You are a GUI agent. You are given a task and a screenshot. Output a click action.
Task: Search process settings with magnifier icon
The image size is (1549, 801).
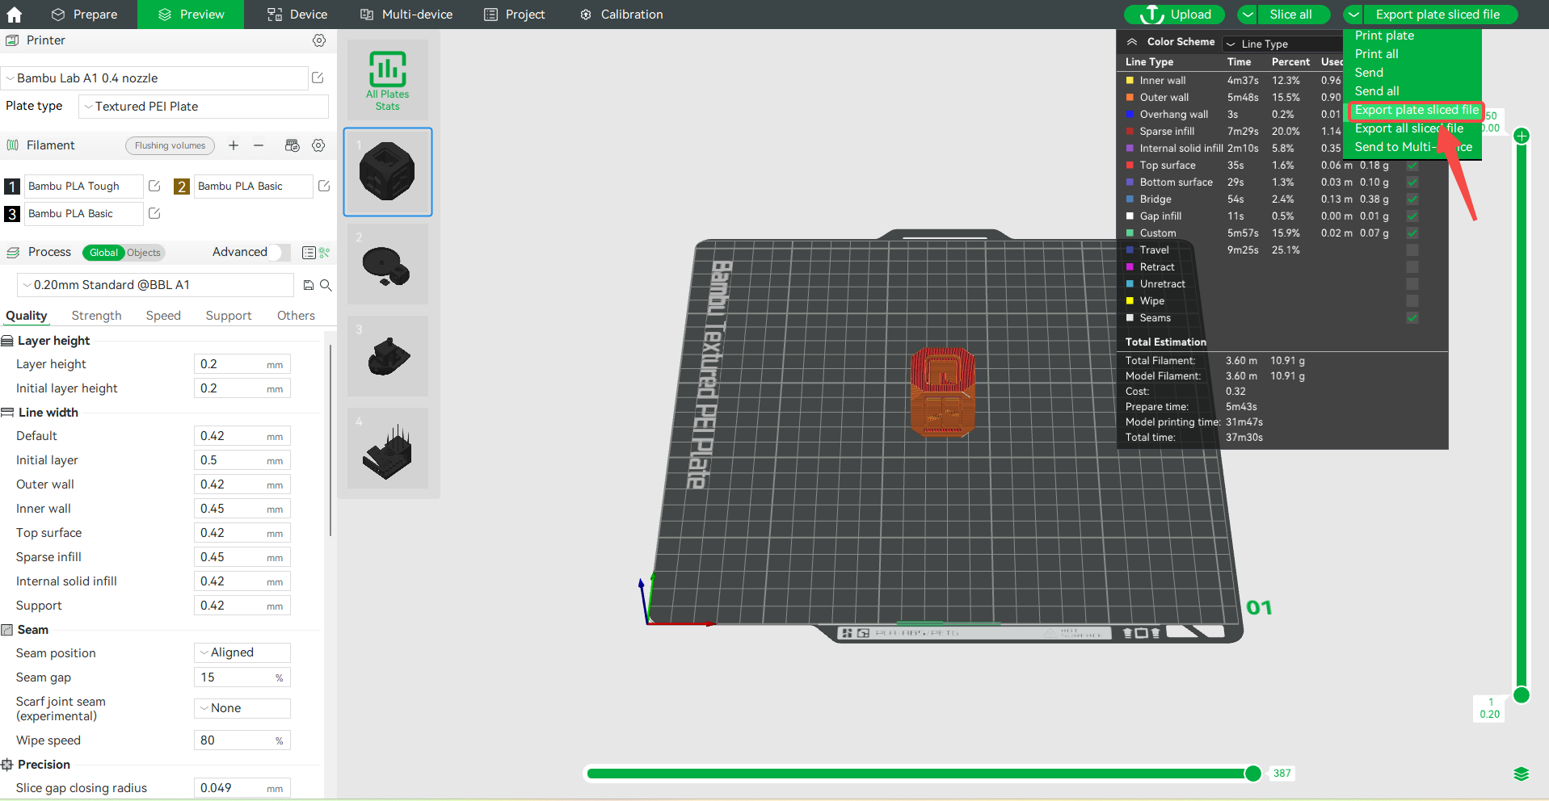(x=326, y=285)
